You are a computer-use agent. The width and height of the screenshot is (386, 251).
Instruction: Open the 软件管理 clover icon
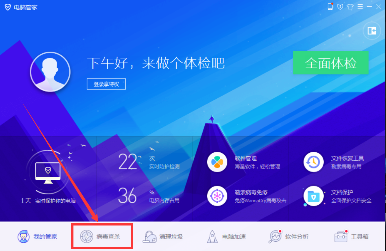[217, 162]
